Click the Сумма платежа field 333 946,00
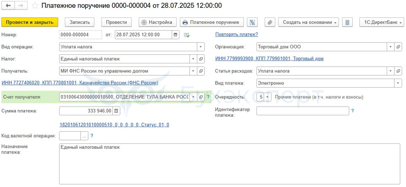The height and width of the screenshot is (187, 406). (x=86, y=111)
